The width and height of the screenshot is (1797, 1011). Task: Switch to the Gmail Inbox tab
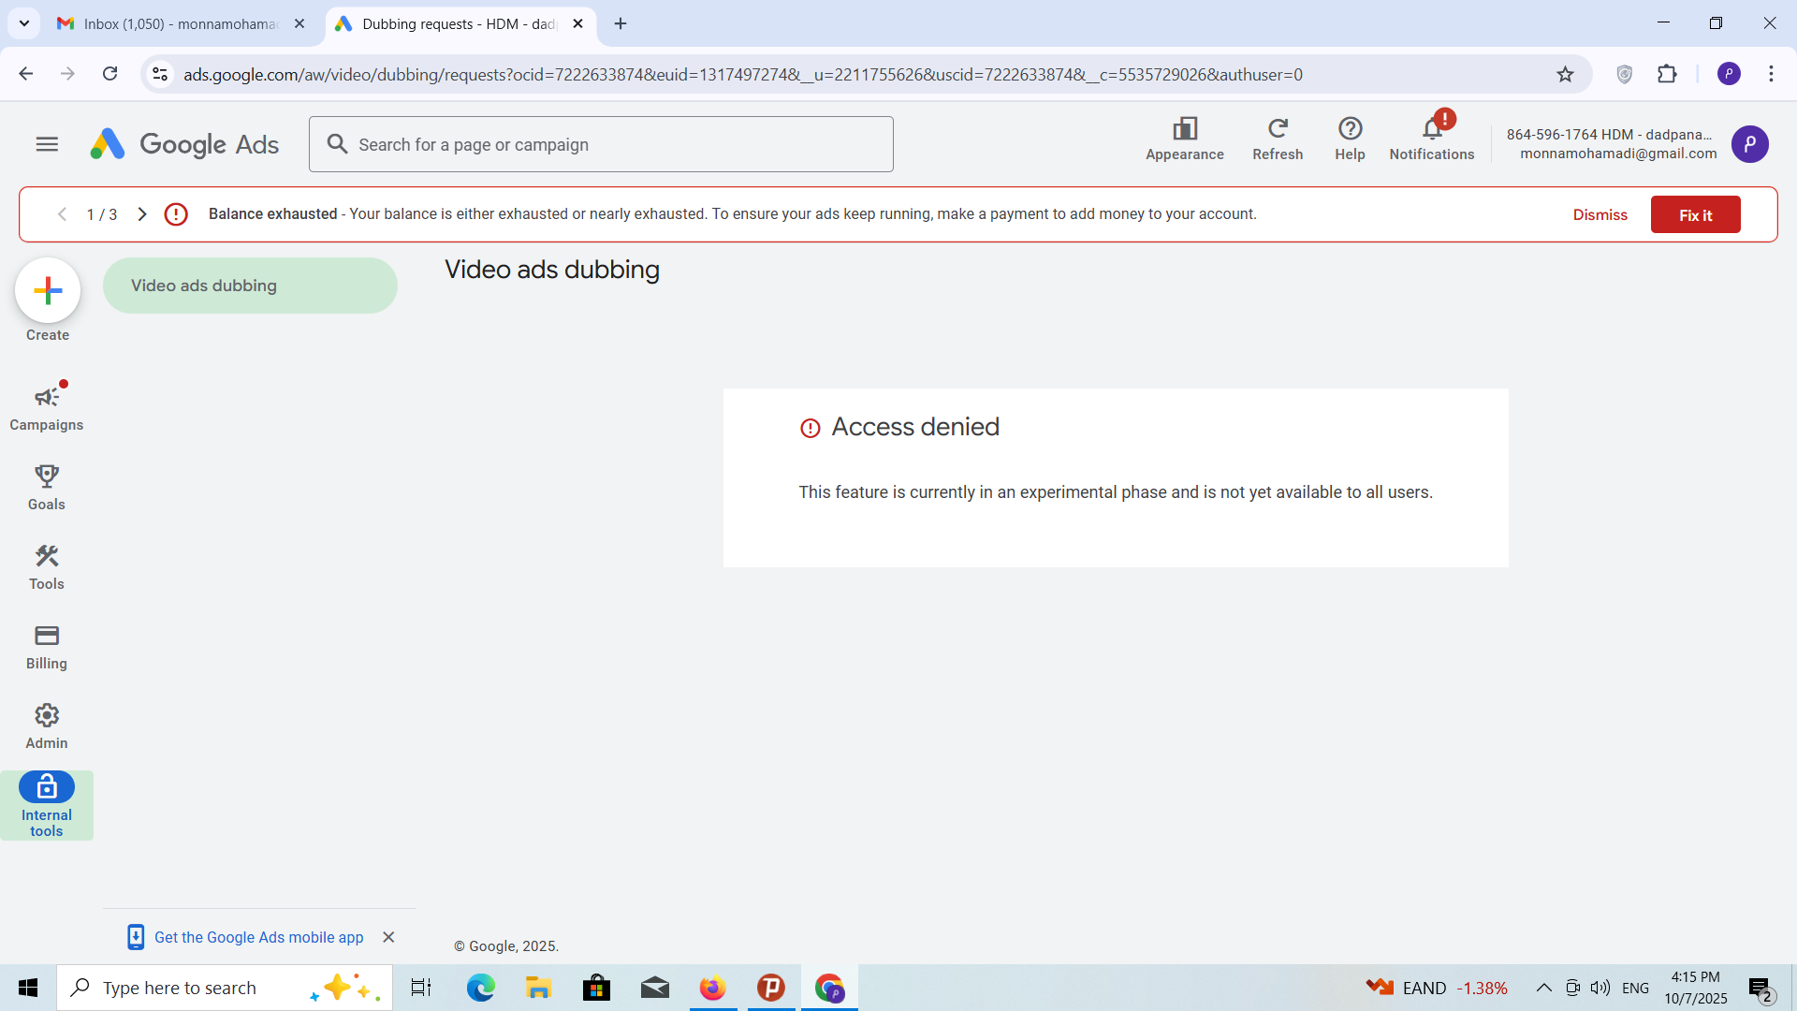pyautogui.click(x=178, y=23)
